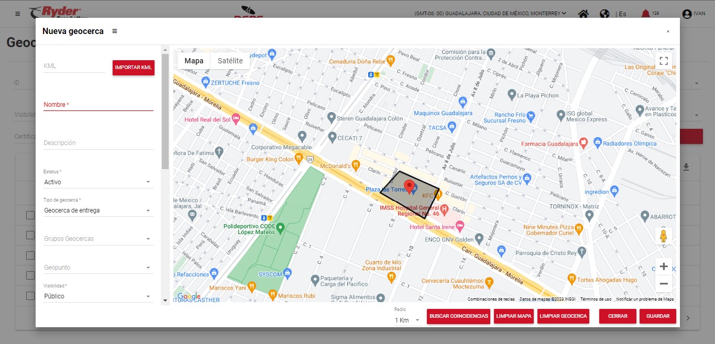
Task: Zoom out on the map
Action: (x=663, y=283)
